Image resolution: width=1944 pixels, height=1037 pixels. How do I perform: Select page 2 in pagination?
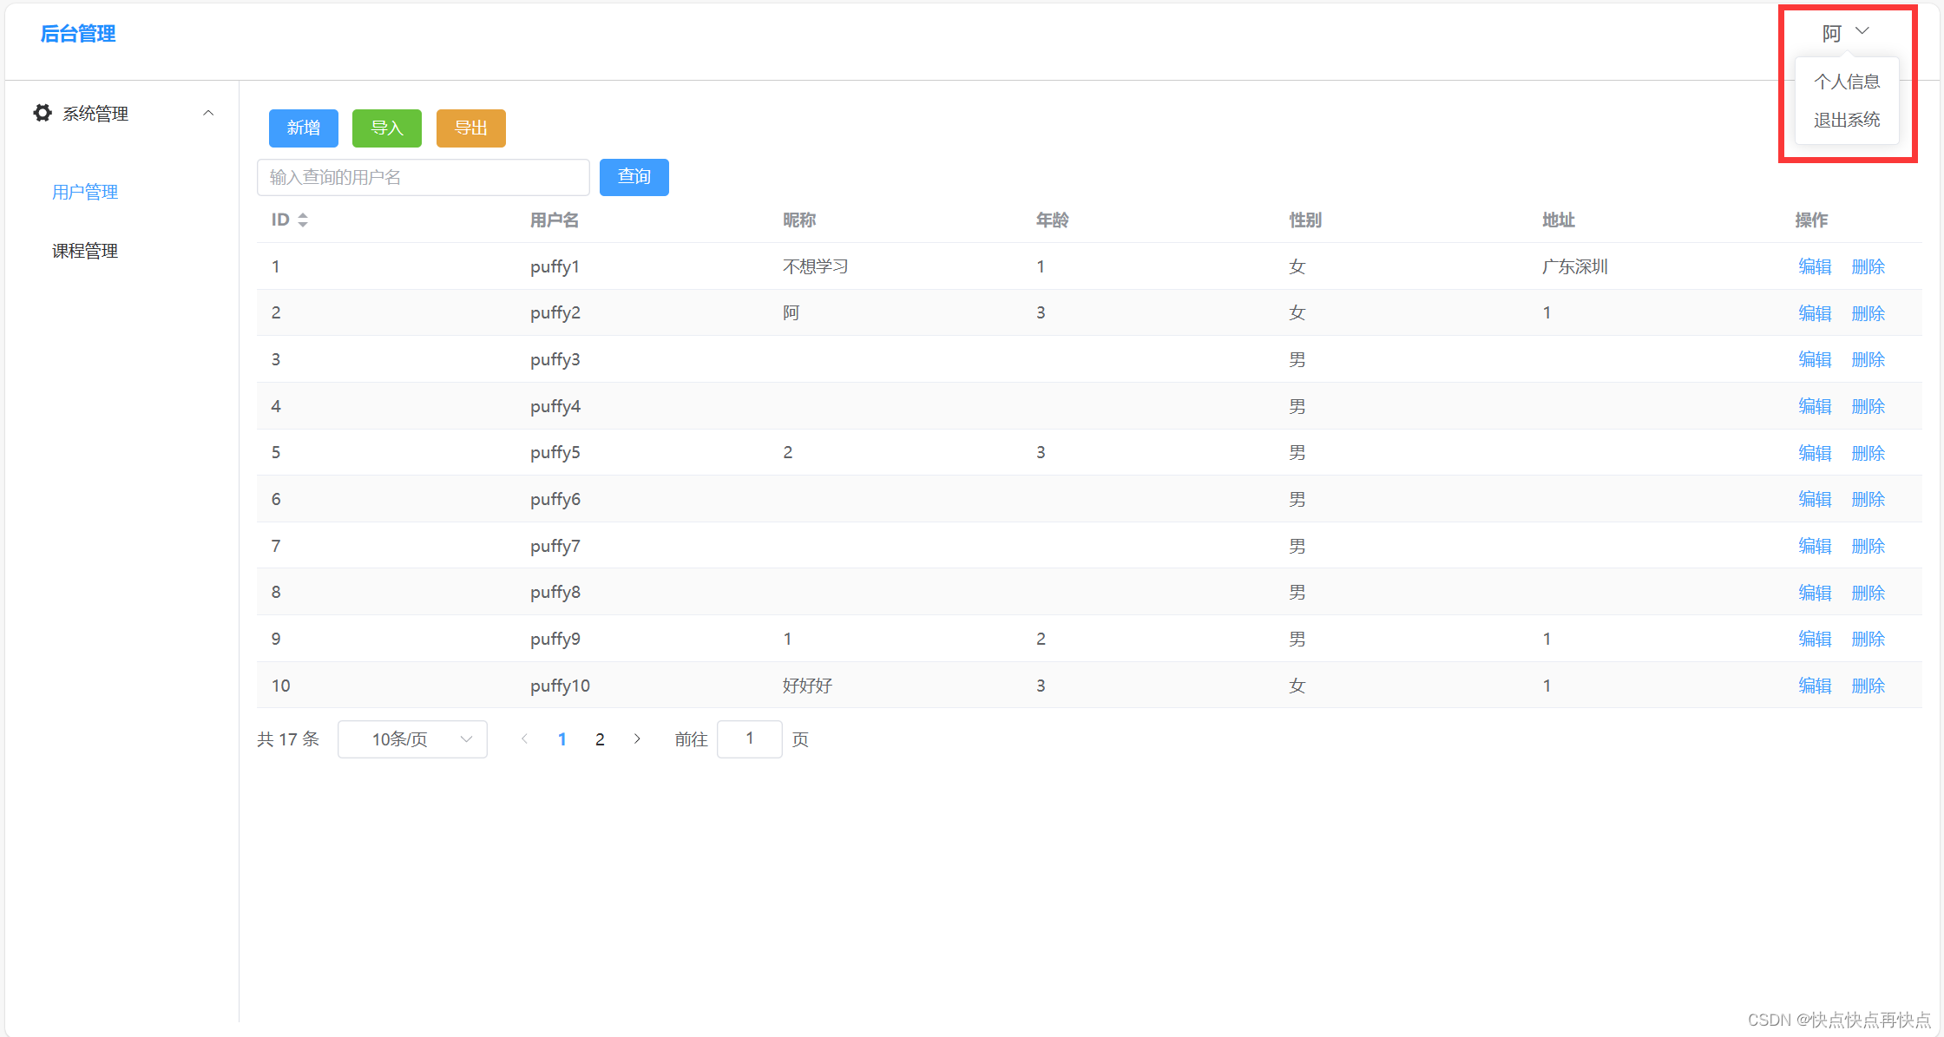click(x=600, y=739)
